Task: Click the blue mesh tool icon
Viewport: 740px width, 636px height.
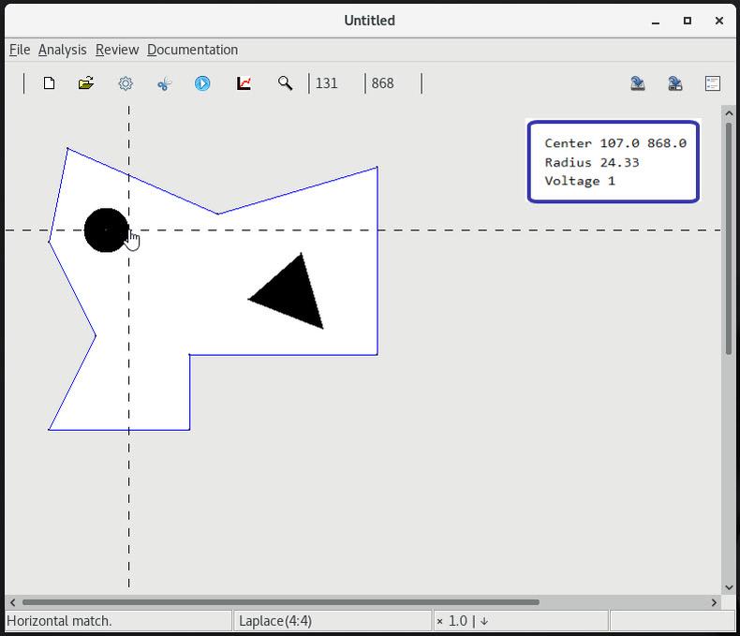Action: pyautogui.click(x=164, y=83)
